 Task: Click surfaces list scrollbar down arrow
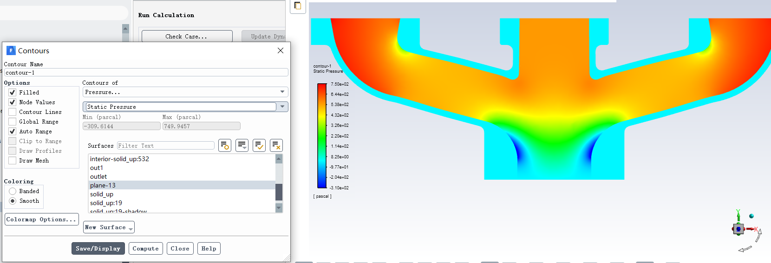pos(279,208)
